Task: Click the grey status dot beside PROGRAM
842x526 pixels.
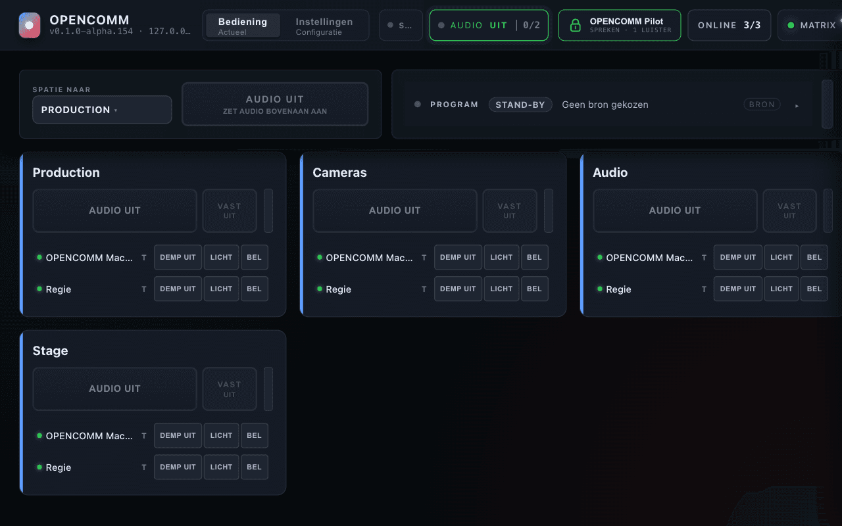Action: click(418, 105)
